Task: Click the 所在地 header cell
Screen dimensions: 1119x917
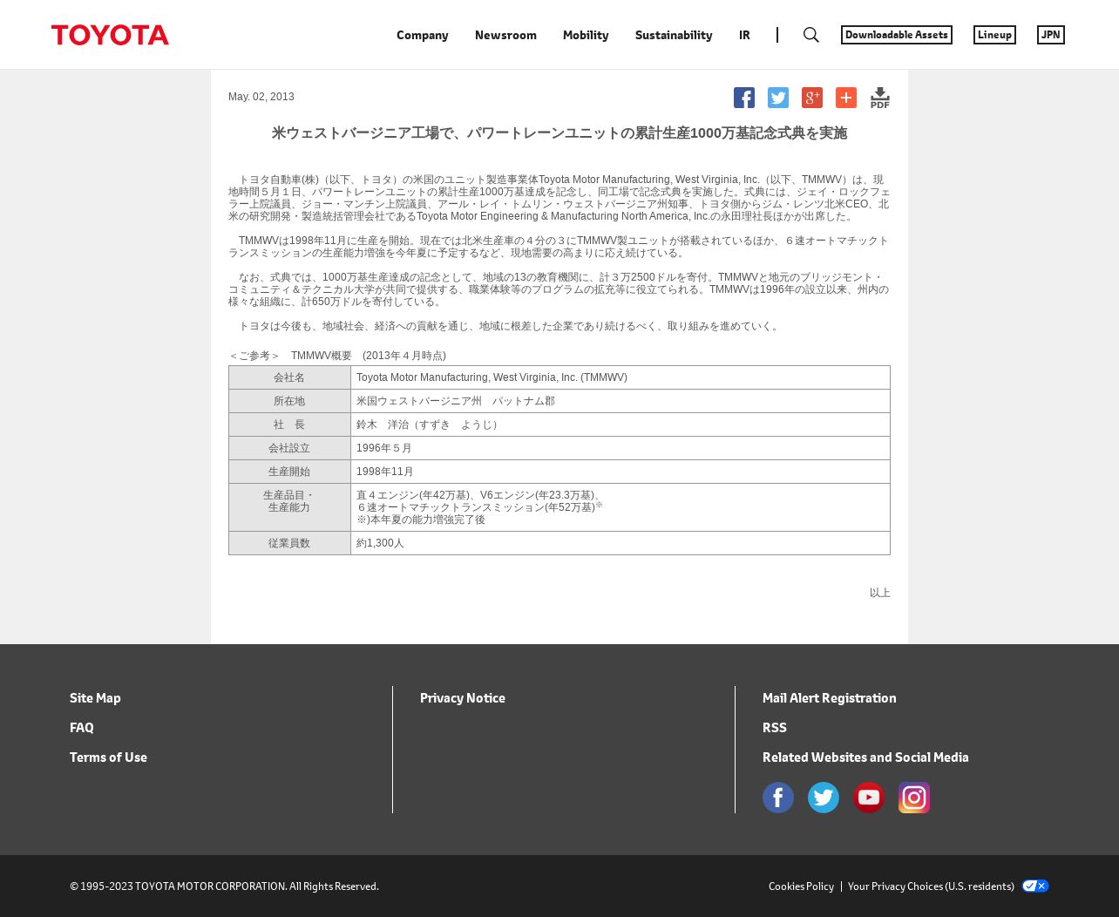Action: click(289, 401)
